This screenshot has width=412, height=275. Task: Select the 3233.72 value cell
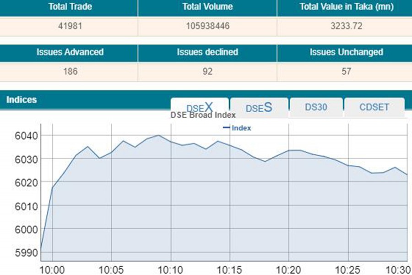346,26
